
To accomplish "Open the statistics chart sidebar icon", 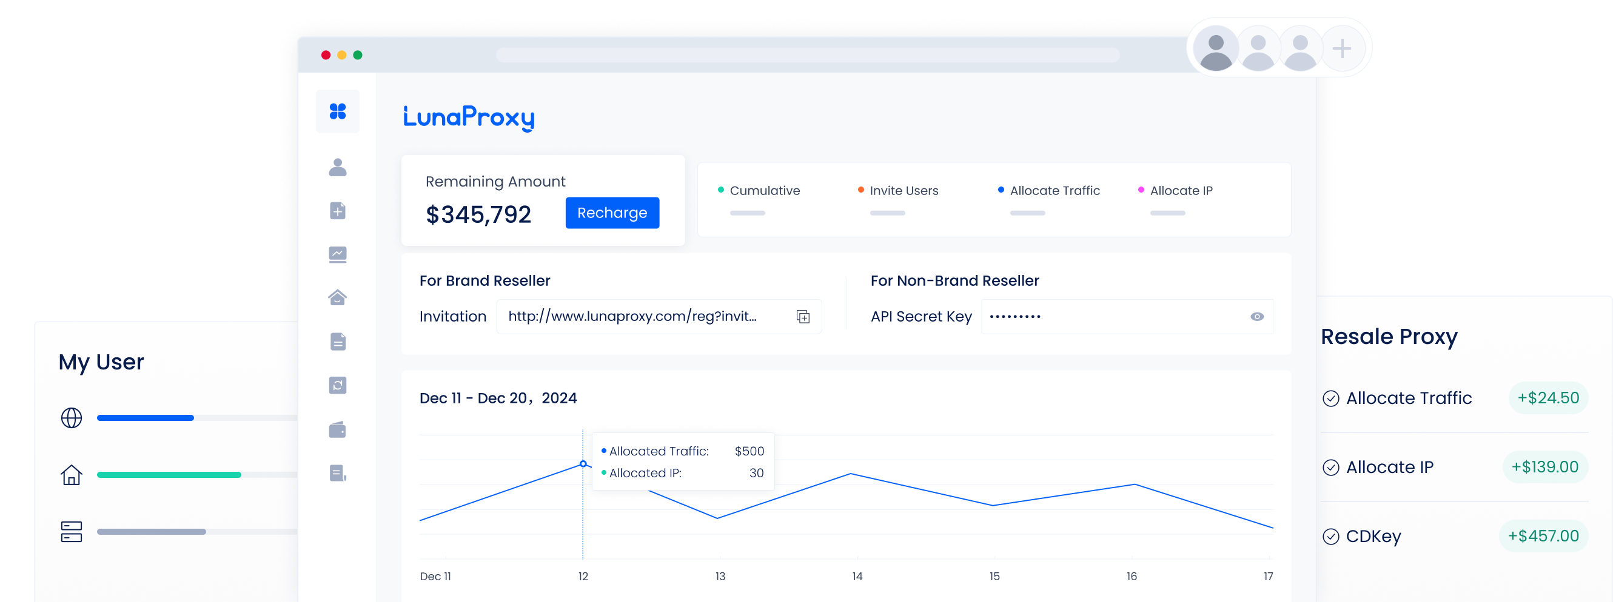I will coord(338,254).
